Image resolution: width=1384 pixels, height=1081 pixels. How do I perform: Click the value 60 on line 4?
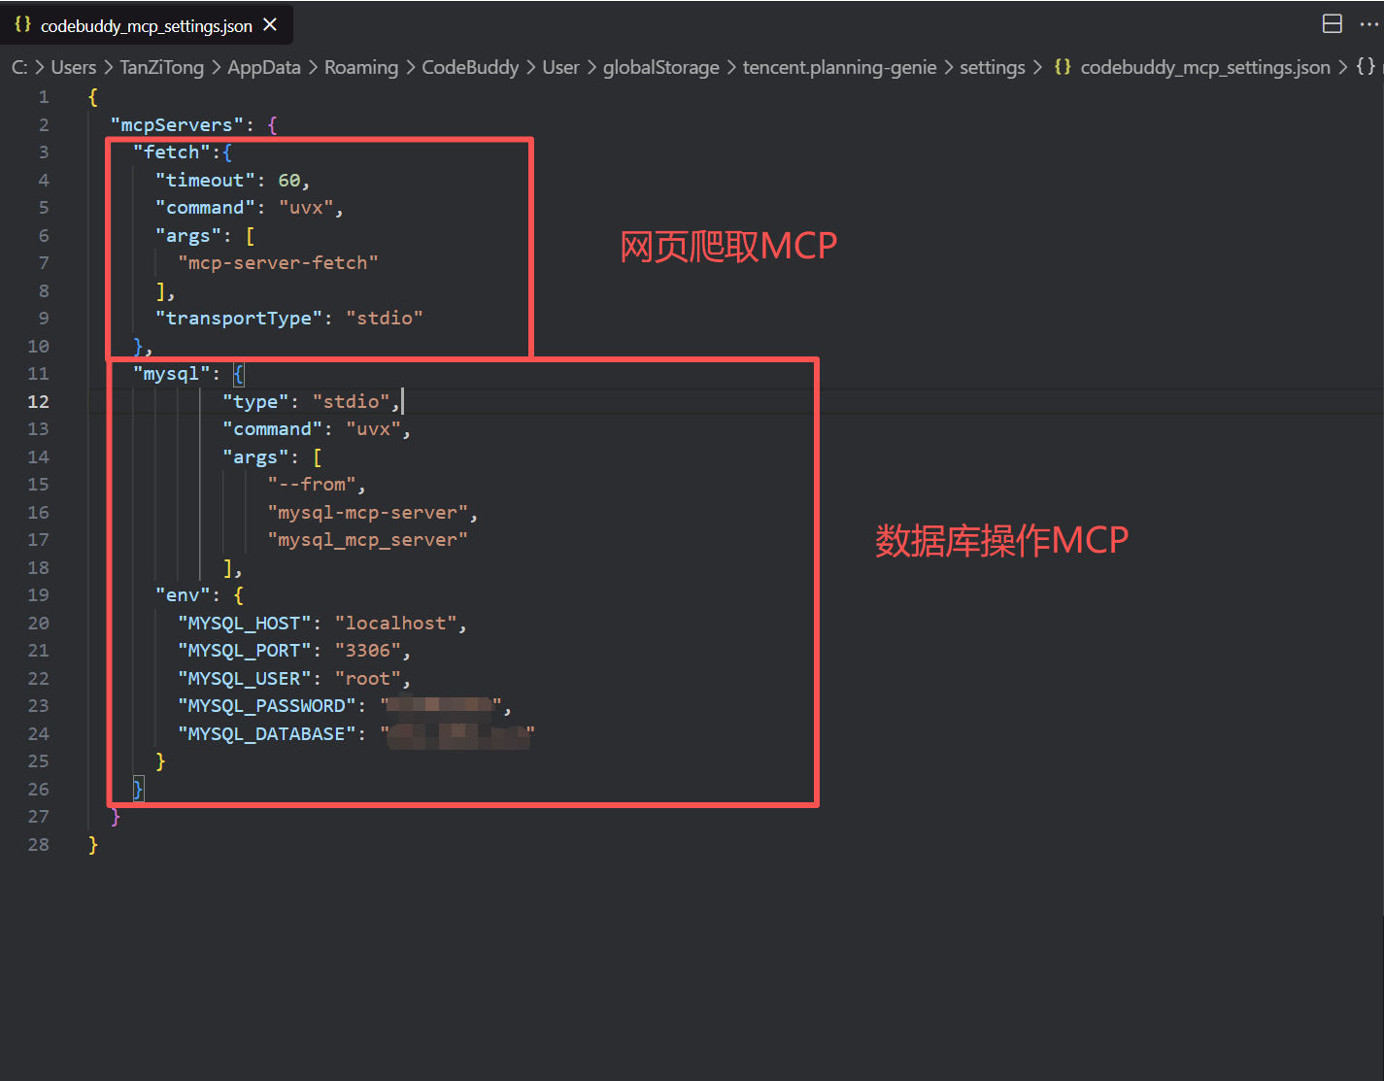click(x=289, y=180)
